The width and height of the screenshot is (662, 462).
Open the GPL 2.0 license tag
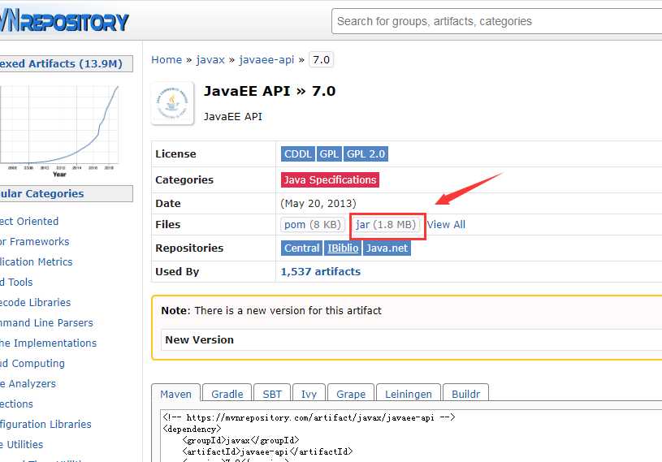[366, 154]
